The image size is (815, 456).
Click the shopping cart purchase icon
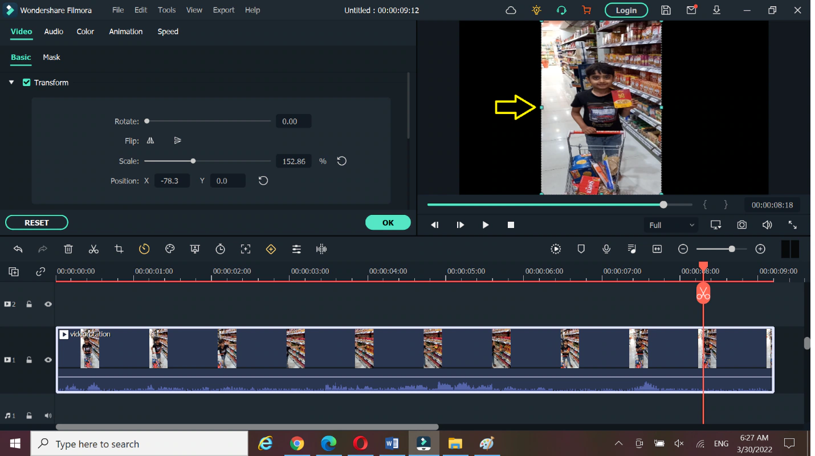click(586, 10)
